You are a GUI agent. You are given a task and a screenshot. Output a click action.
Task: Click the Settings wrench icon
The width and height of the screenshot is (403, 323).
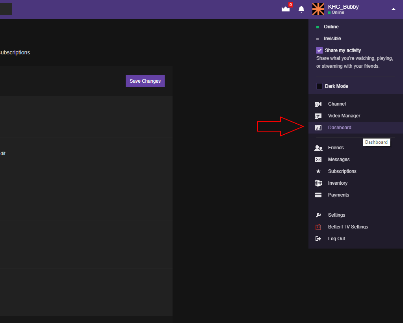(x=318, y=215)
